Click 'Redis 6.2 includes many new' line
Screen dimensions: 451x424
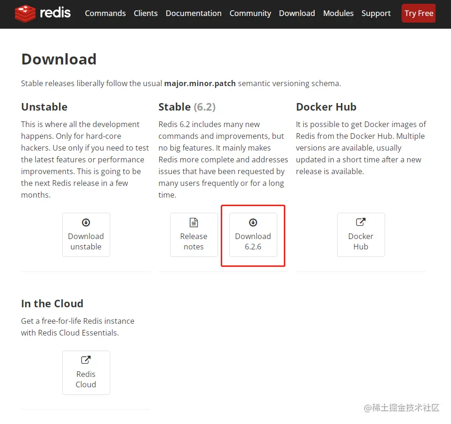[209, 124]
